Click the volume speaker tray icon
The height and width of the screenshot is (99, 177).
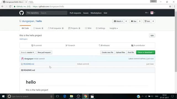152,96
